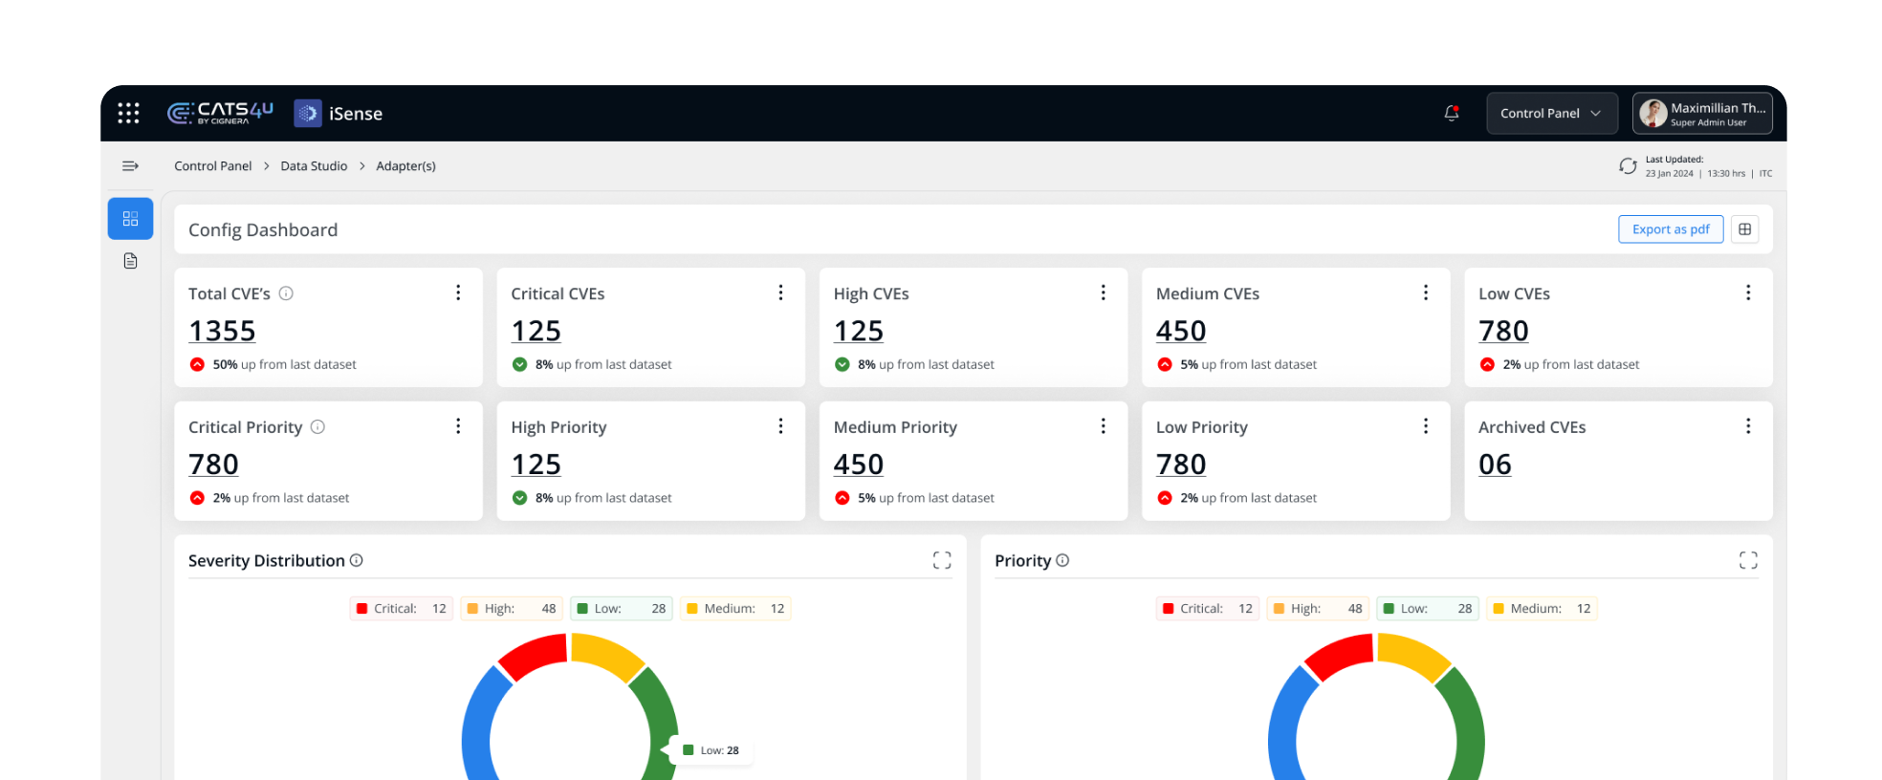
Task: Toggle Low legend in Priority chart
Action: click(x=1428, y=609)
